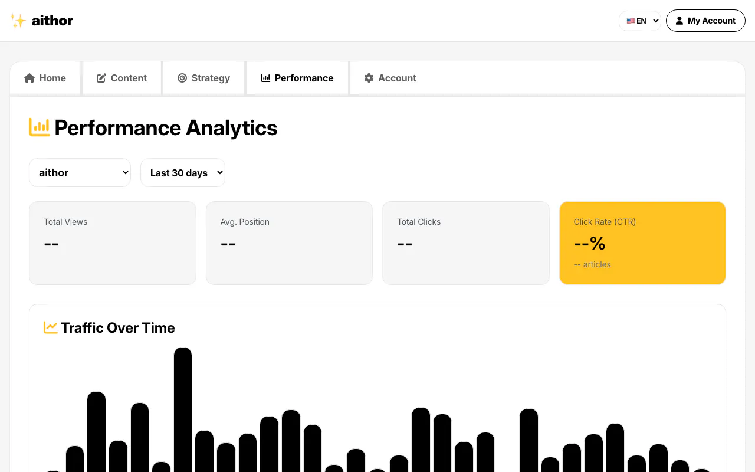
Task: Select the Performance tab
Action: point(297,78)
